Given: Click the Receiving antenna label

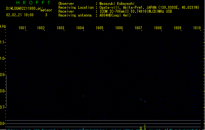Looking at the screenshot, I should [75, 15].
